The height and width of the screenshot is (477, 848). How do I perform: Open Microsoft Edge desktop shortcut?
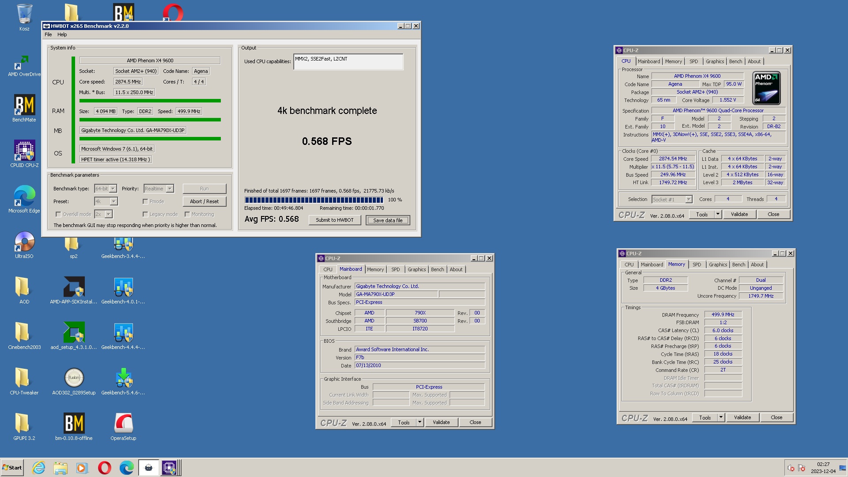(24, 199)
